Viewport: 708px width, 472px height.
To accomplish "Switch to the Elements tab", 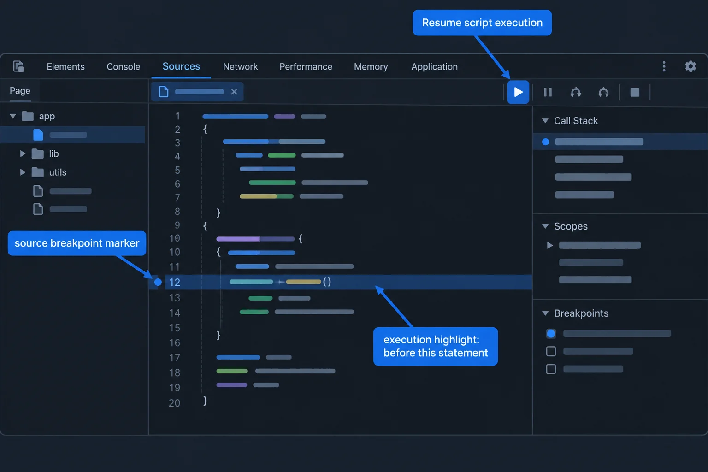I will click(x=65, y=67).
